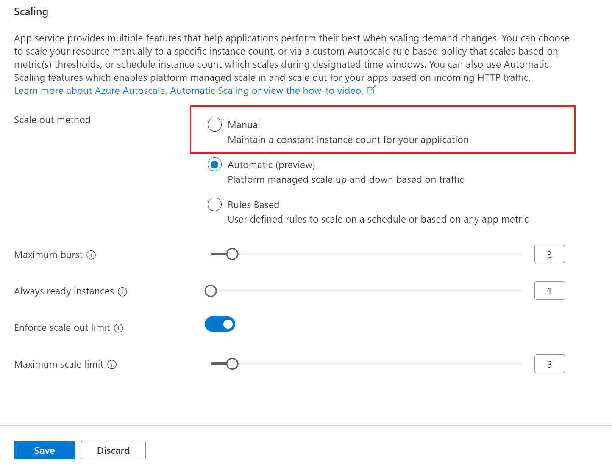Click the Maximum burst info icon

click(x=91, y=255)
